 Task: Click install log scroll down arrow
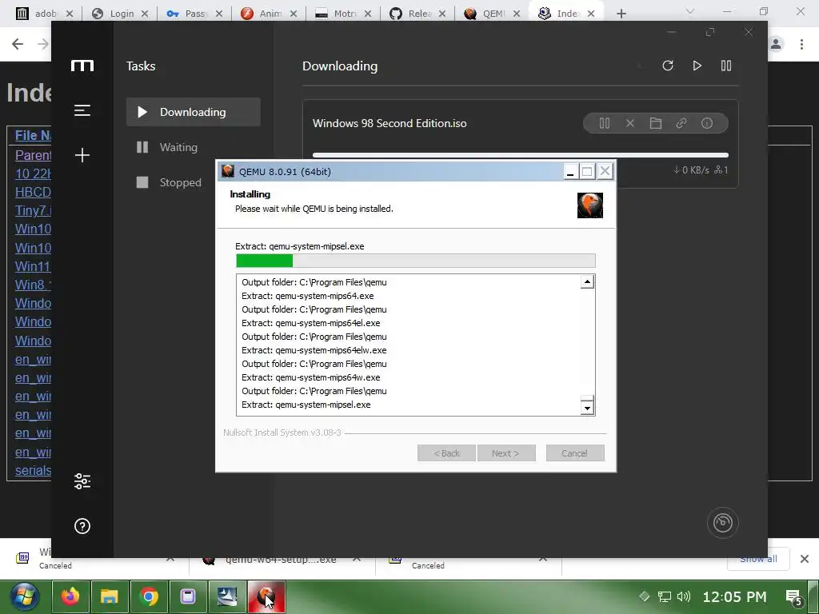[587, 409]
